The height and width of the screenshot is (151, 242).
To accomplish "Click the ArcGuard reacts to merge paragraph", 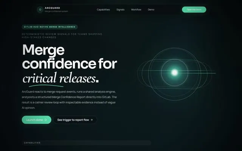I will pyautogui.click(x=69, y=100).
